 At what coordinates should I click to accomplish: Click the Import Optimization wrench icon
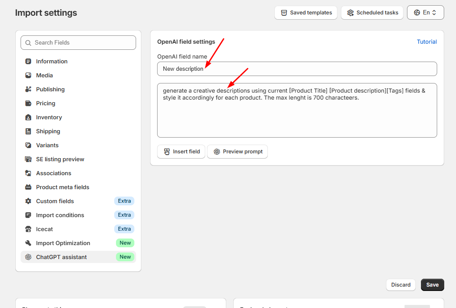[28, 243]
